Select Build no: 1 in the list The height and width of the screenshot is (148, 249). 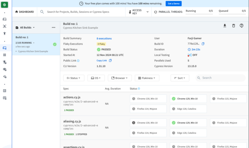(x=36, y=44)
